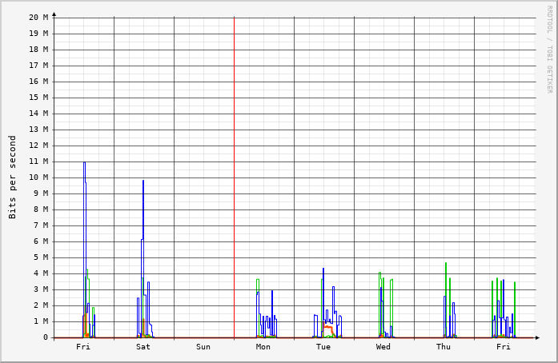The height and width of the screenshot is (363, 558).
Task: Click the '12 M' y-axis label
Action: [38, 146]
